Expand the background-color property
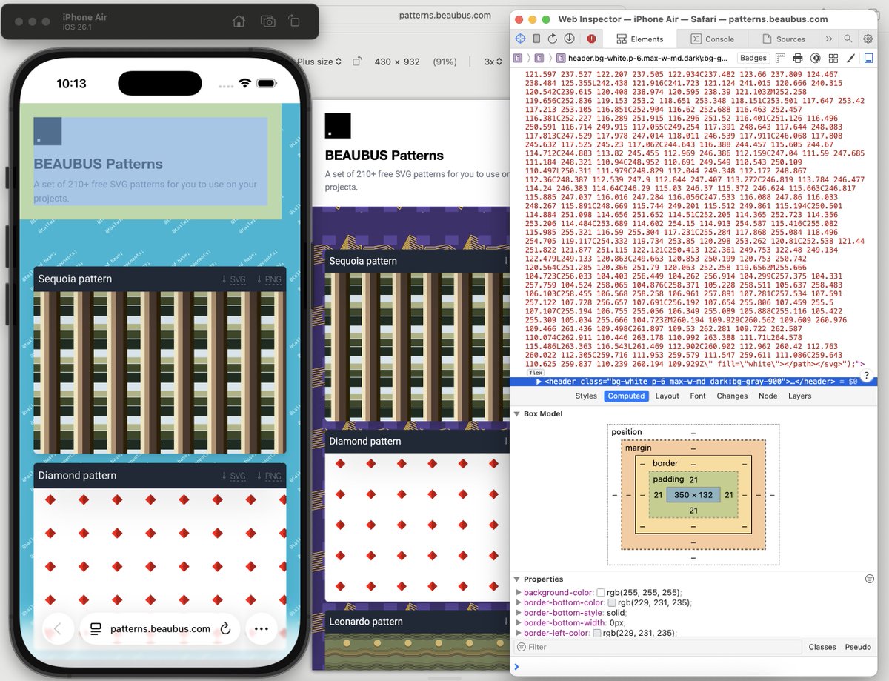 519,593
